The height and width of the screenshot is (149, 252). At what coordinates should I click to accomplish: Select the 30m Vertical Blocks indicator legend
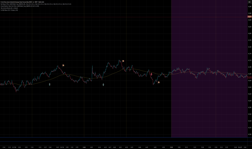point(9,8)
